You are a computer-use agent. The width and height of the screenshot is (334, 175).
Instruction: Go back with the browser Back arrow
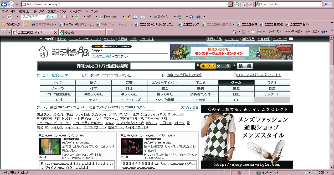(4, 4)
